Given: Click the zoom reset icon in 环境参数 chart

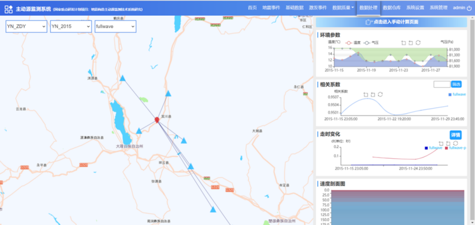Looking at the screenshot, I should [411, 42].
